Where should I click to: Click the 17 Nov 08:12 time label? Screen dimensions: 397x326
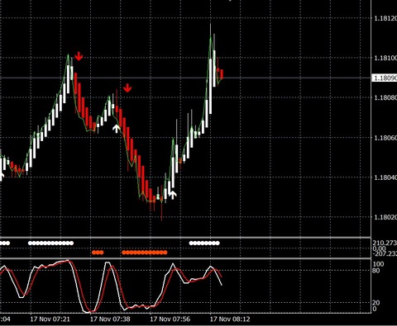tap(230, 319)
